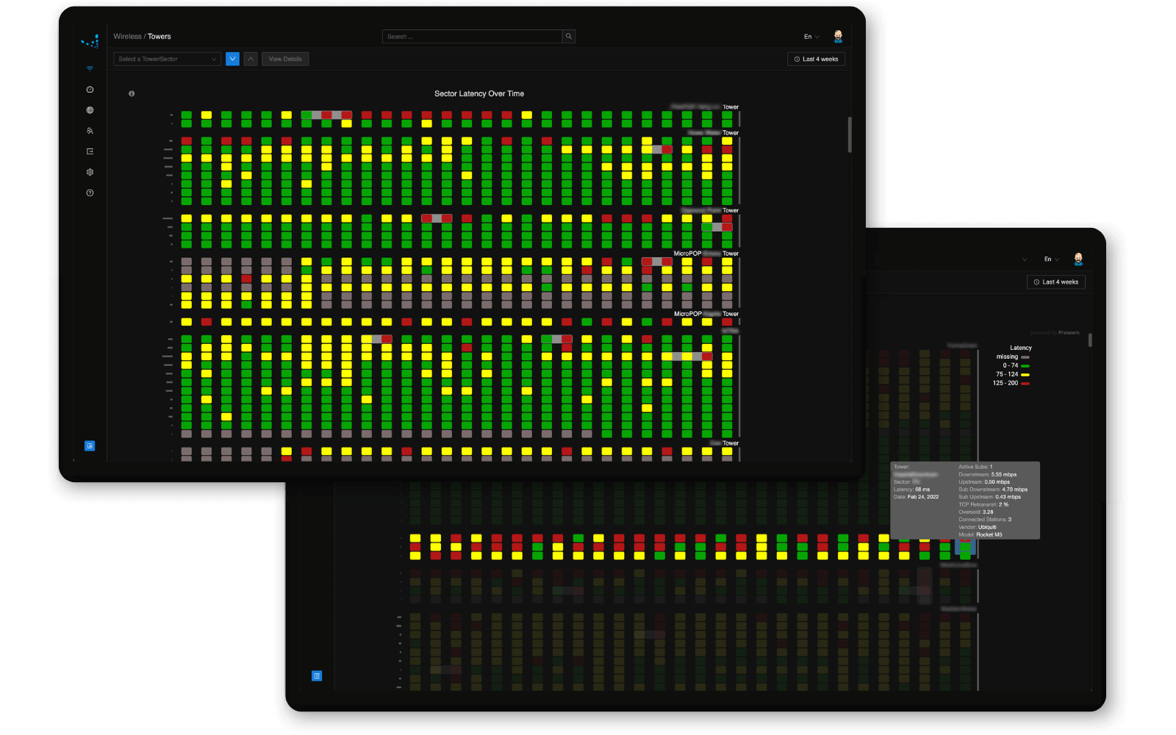
Task: Open the subscribers people icon in sidebar
Action: tap(90, 130)
